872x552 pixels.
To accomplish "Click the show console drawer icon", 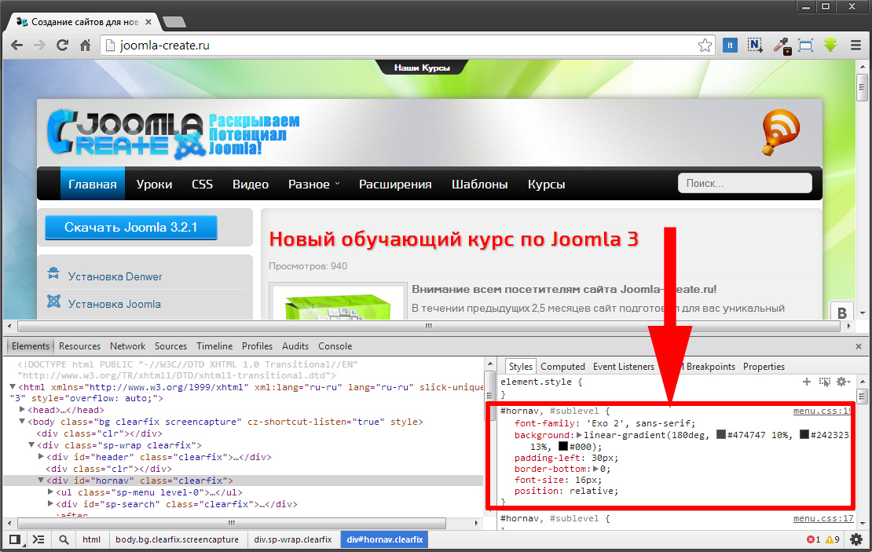I will pyautogui.click(x=38, y=539).
